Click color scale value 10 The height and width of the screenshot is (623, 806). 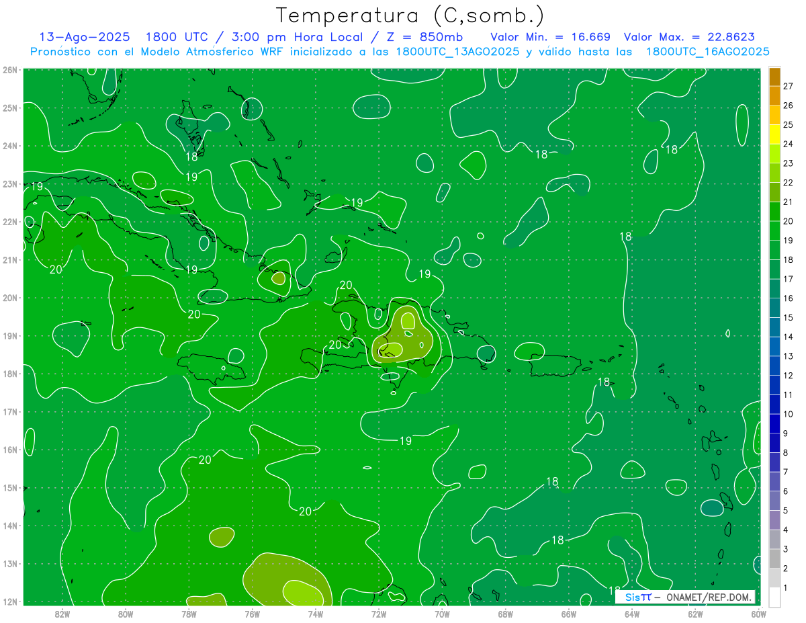tap(788, 414)
